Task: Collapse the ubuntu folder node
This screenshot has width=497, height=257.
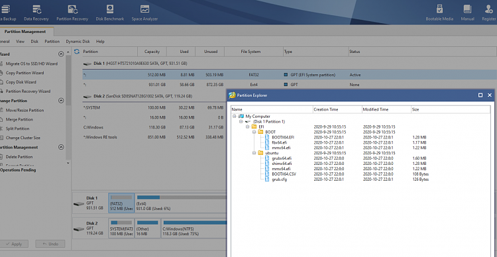Action: coord(254,153)
